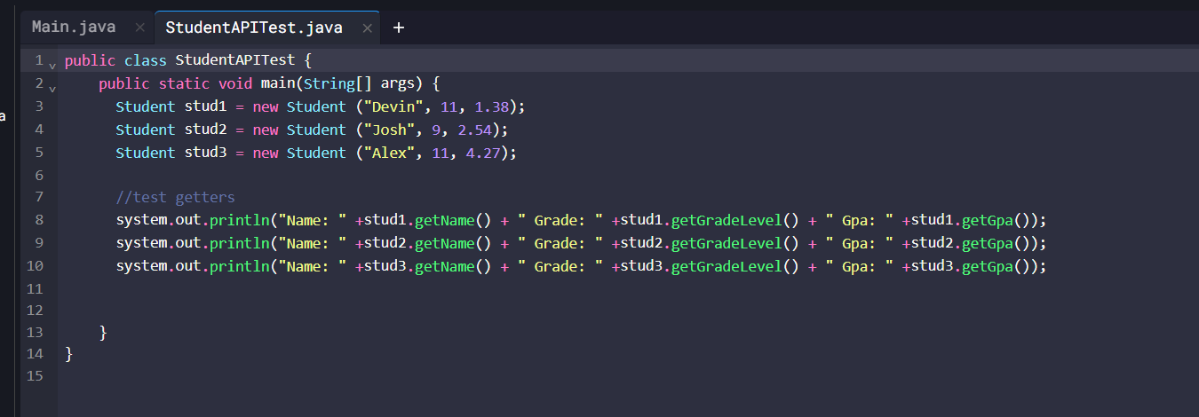Click line number 7 in gutter
Viewport: 1199px width, 417px height.
point(39,197)
